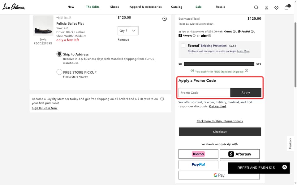Click Extend Learn More link
Screen dimensions: 297x185
(x=243, y=51)
